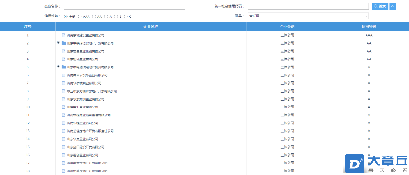This screenshot has width=409, height=175.
Task: Click the file icon beside 山东宏昌置业集团有限公司
Action: [64, 51]
